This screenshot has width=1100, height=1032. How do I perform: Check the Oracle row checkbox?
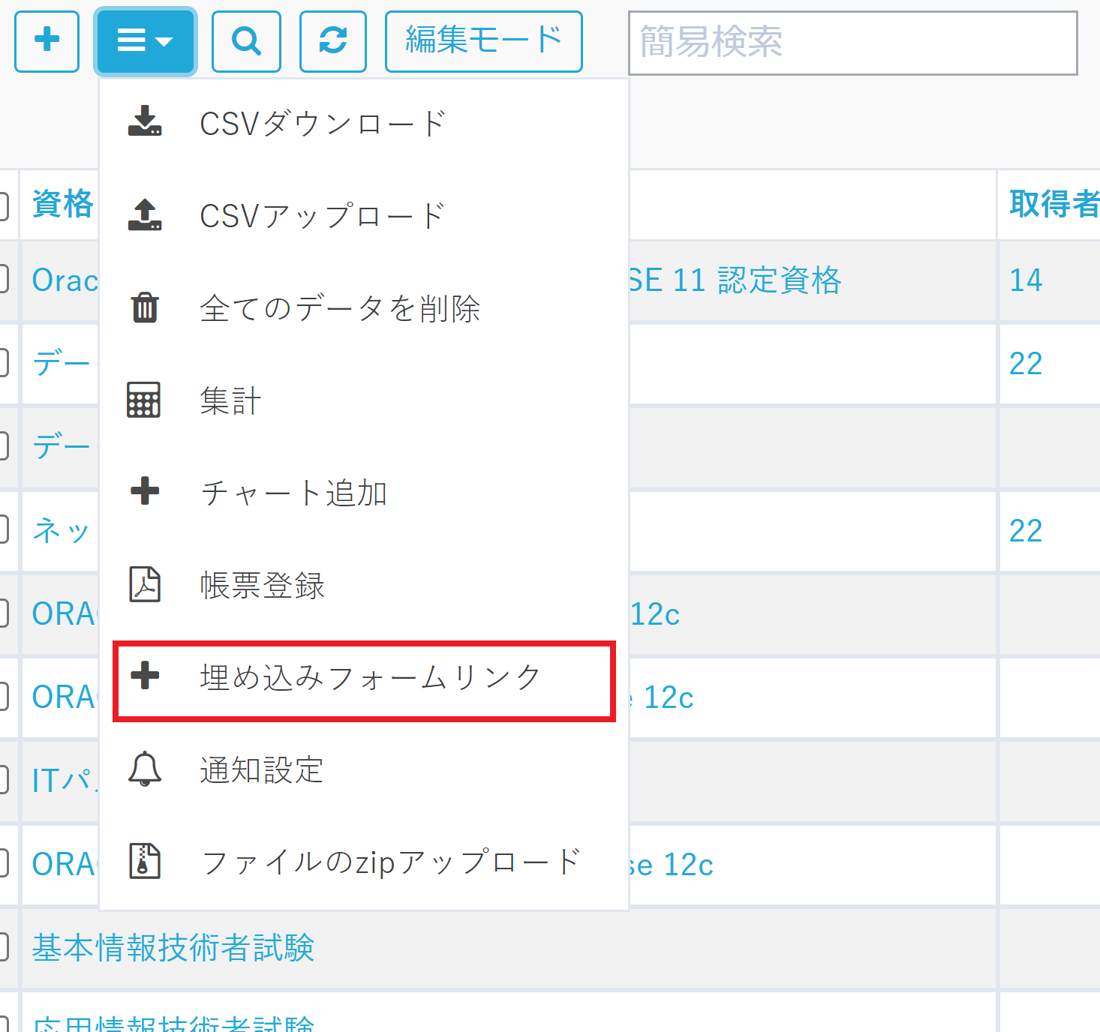point(4,280)
